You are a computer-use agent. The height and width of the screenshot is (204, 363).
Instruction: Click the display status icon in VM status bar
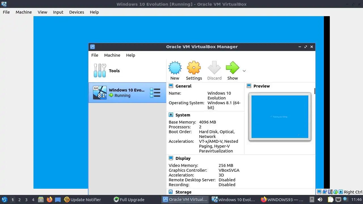[319, 192]
